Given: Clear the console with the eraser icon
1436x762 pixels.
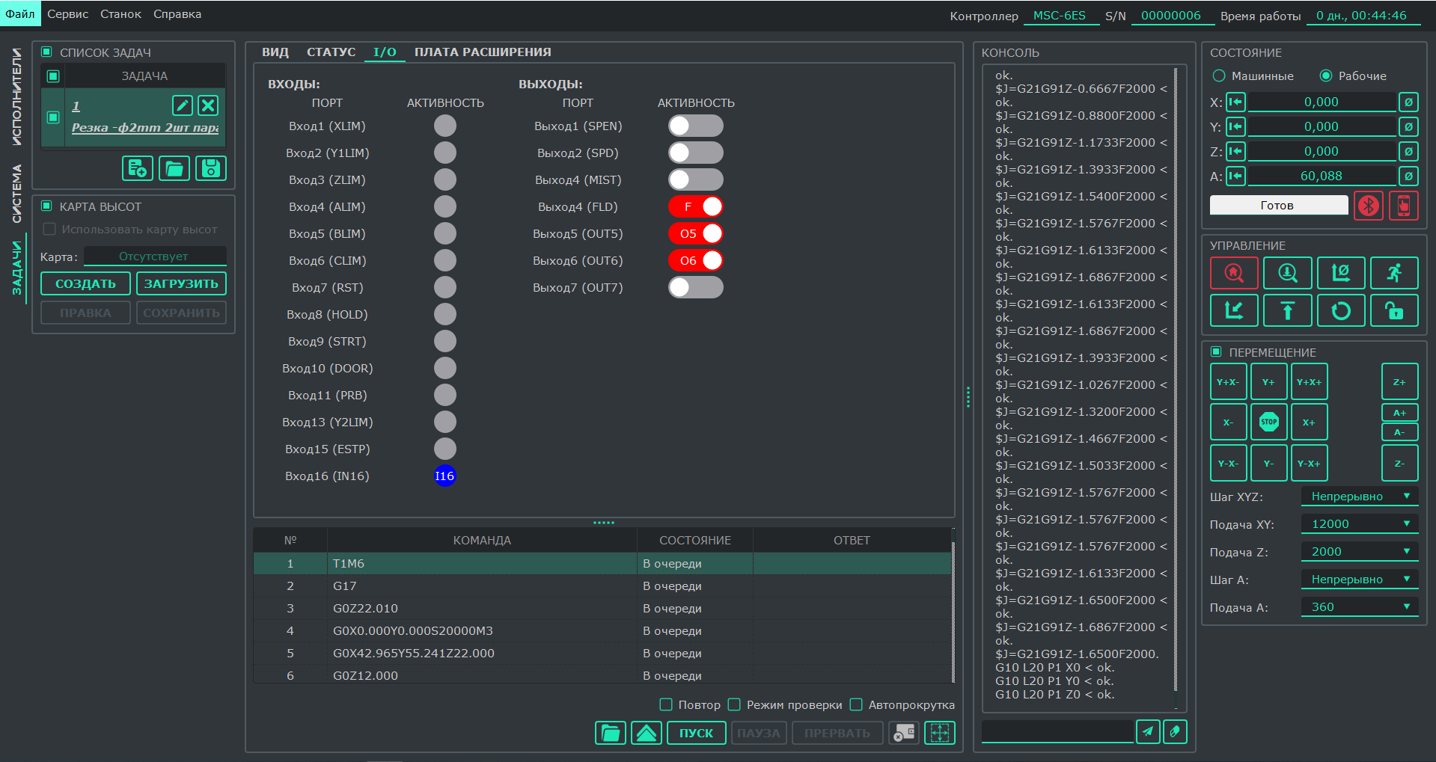Looking at the screenshot, I should click(1175, 732).
